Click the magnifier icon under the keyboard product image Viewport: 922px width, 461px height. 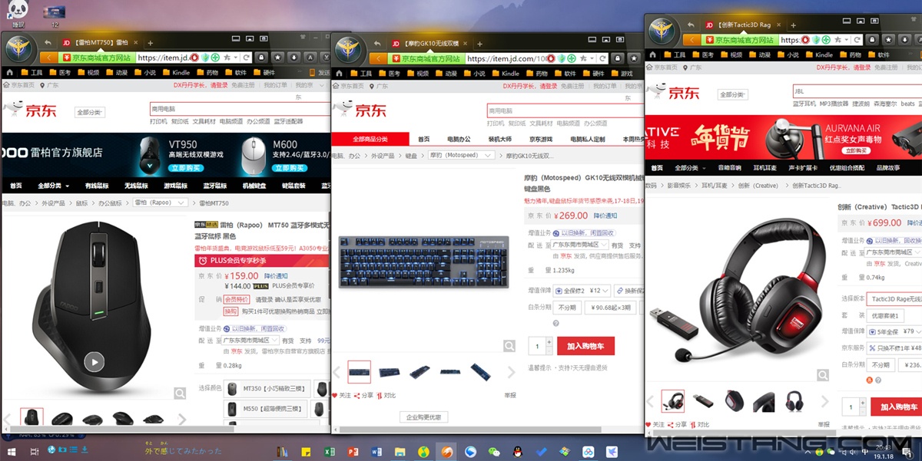509,347
